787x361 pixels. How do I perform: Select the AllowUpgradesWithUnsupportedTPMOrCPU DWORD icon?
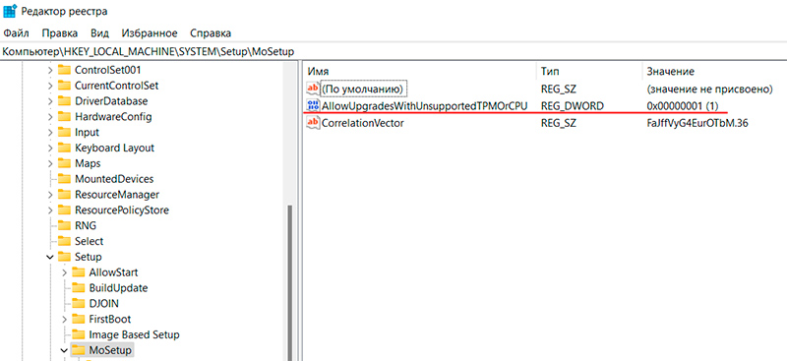[313, 105]
